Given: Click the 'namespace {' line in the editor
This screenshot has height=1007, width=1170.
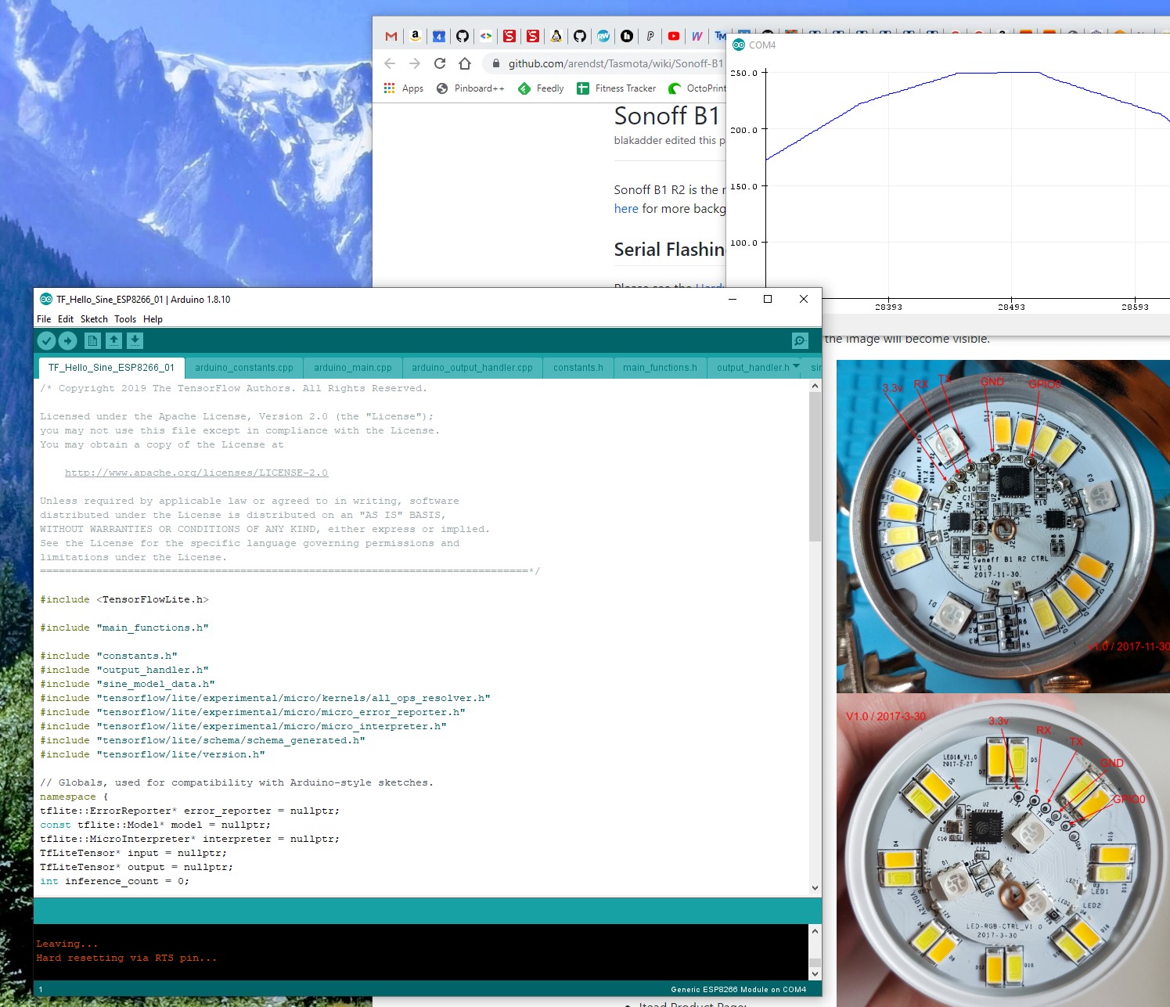Looking at the screenshot, I should (x=74, y=797).
